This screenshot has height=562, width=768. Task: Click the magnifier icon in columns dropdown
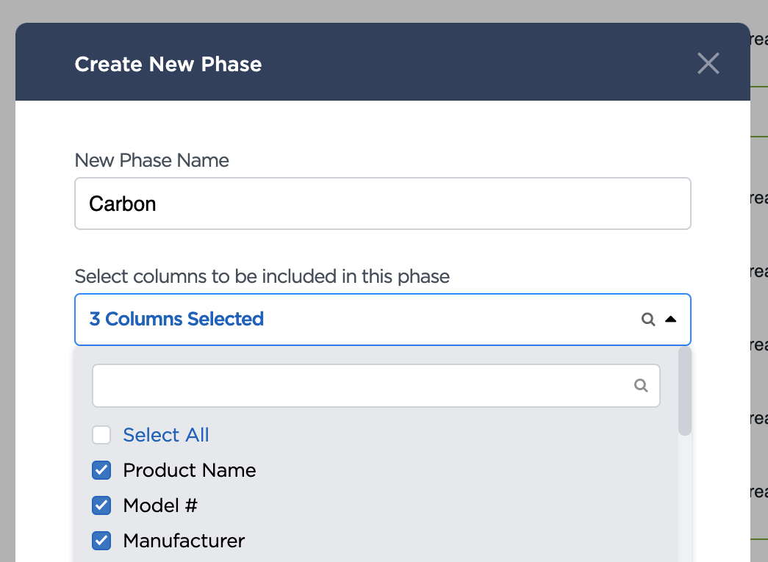pyautogui.click(x=648, y=320)
